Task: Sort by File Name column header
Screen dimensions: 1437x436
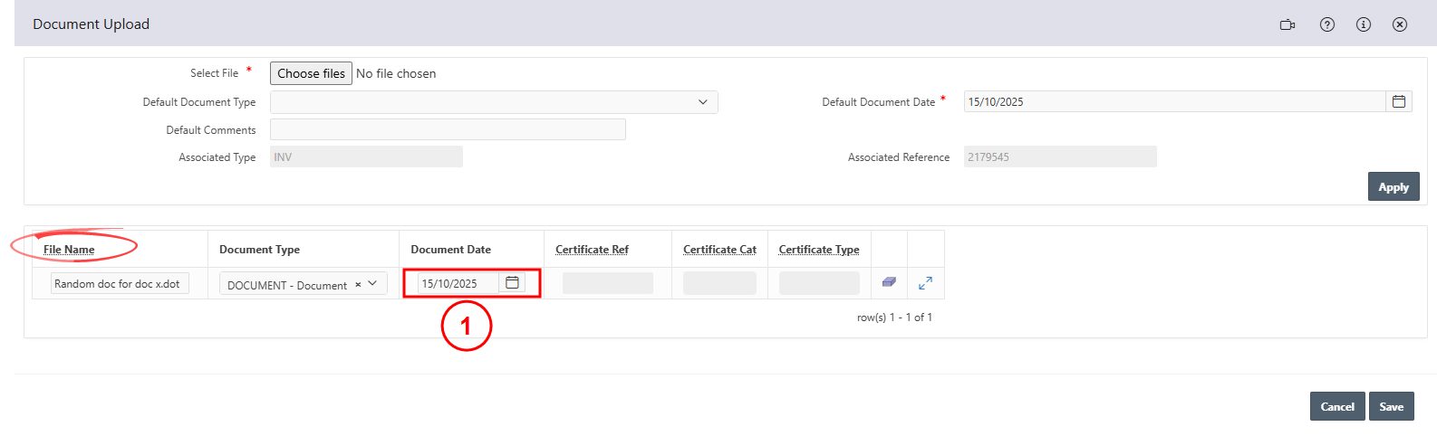Action: [x=69, y=250]
